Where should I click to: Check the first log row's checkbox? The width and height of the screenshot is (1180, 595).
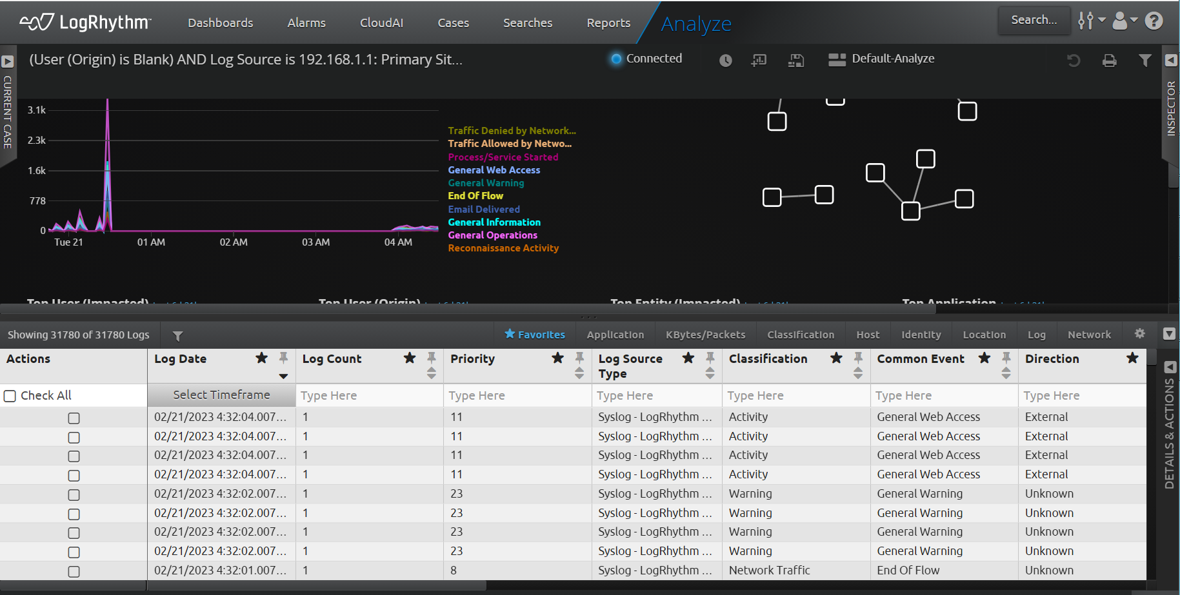click(x=74, y=418)
